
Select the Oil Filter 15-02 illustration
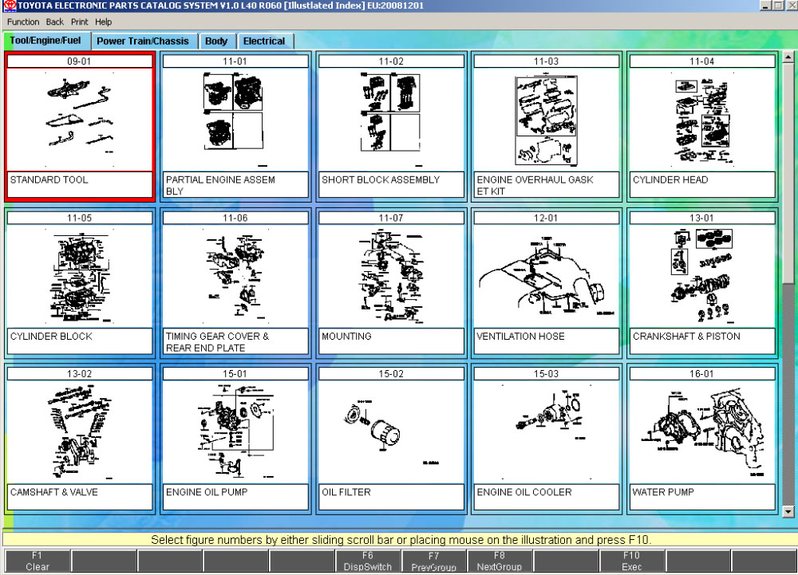click(x=390, y=431)
